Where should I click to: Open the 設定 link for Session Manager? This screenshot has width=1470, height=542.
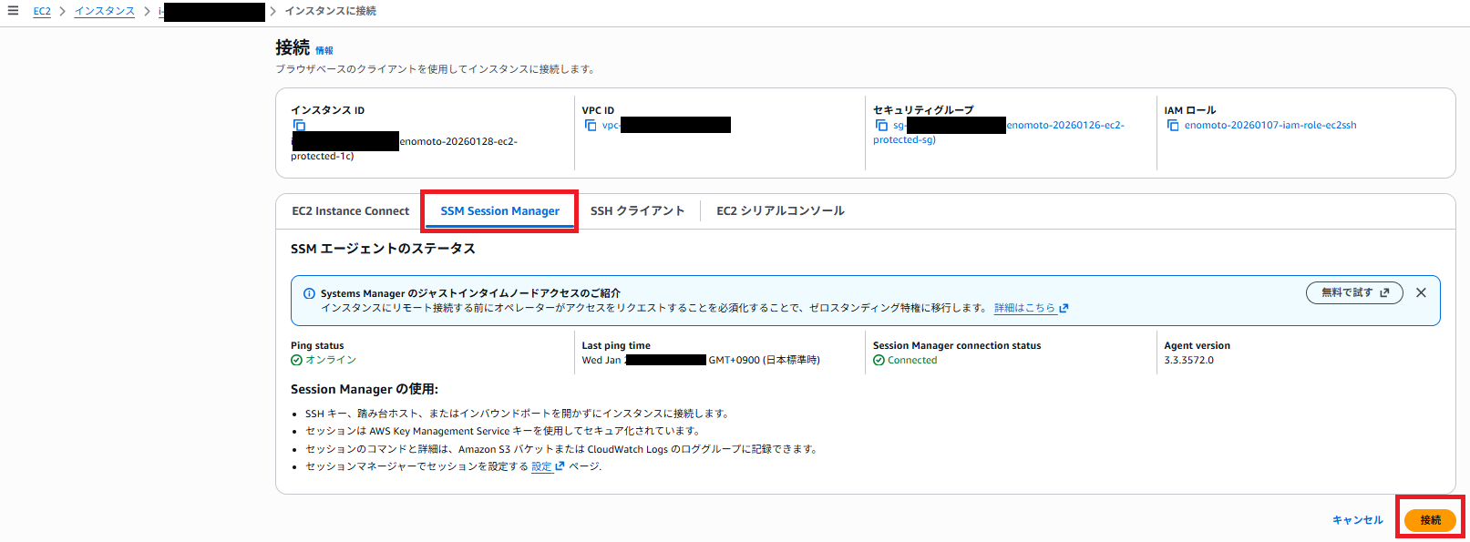tap(541, 466)
